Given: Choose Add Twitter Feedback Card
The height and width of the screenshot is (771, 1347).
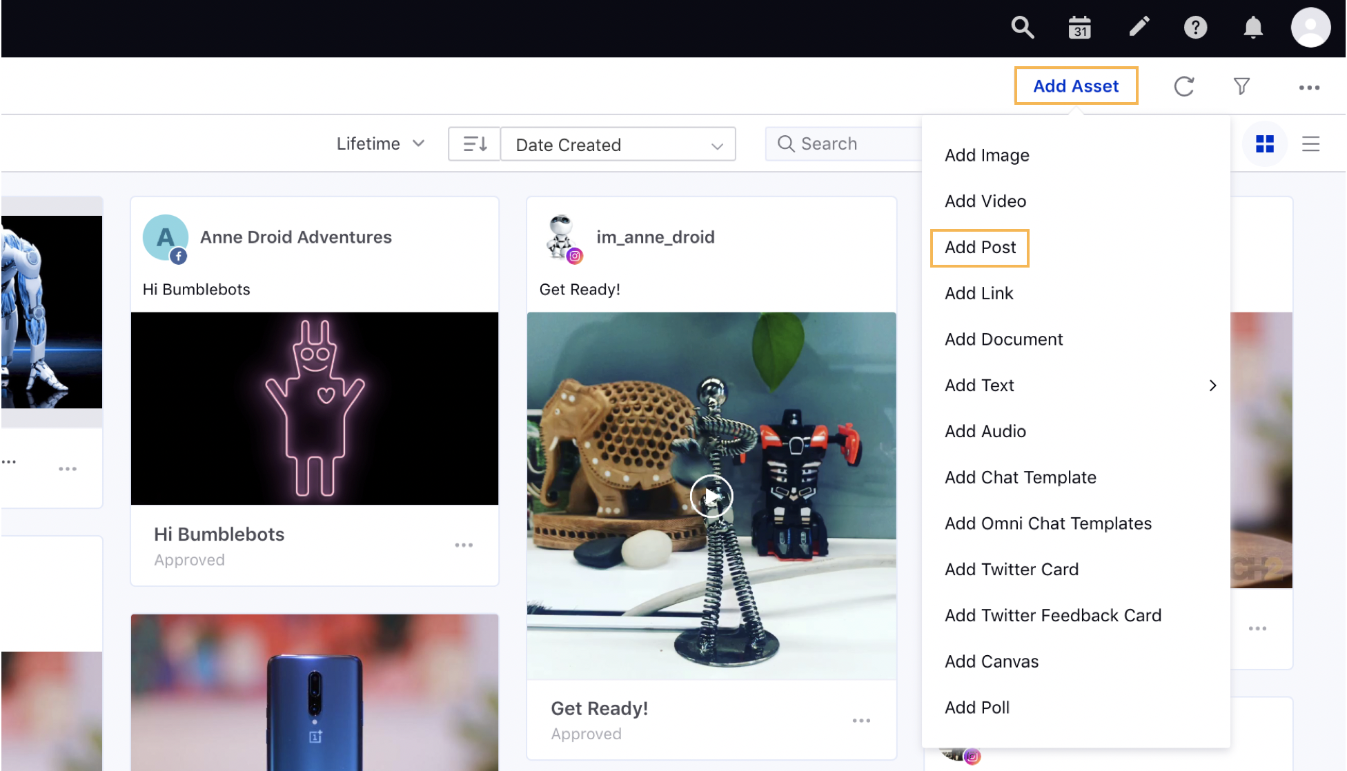Looking at the screenshot, I should [1076, 615].
